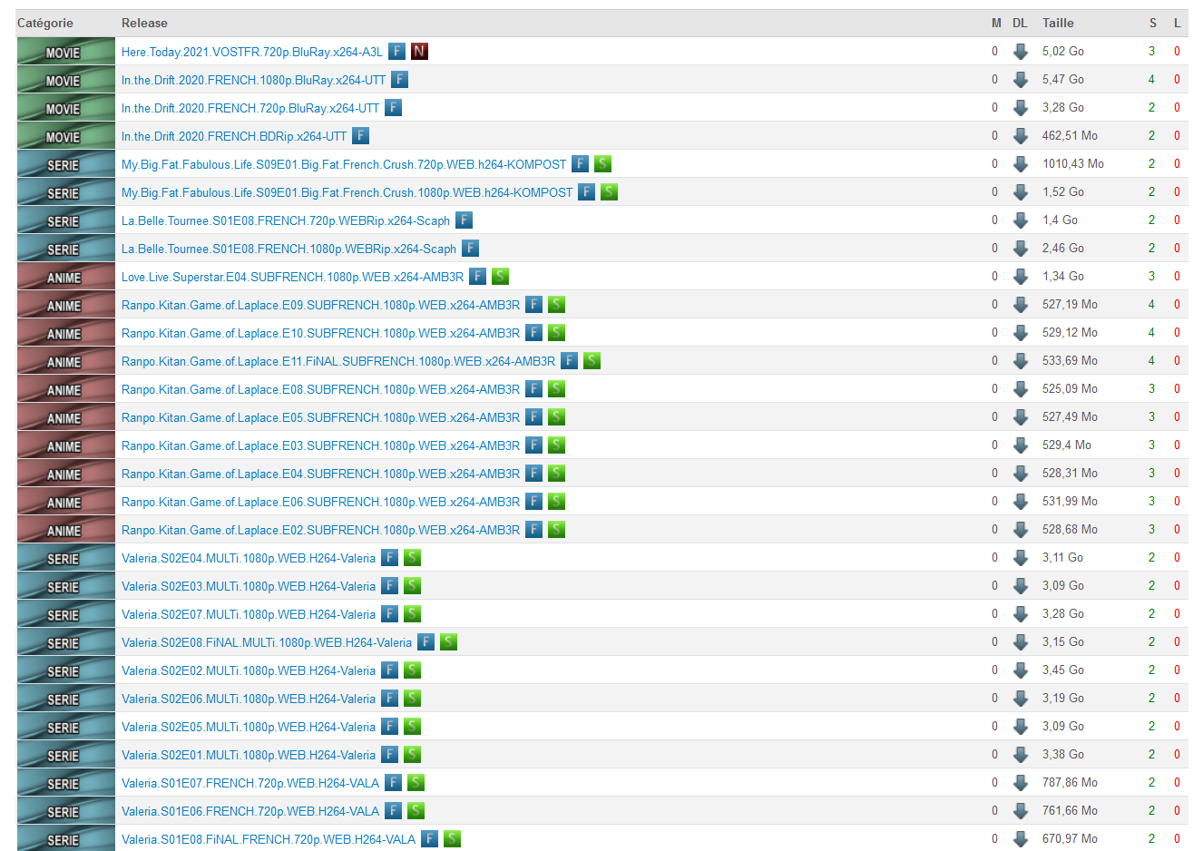This screenshot has height=851, width=1203.
Task: Click S badge on Ranpo.Kitan E10 row
Action: click(556, 333)
